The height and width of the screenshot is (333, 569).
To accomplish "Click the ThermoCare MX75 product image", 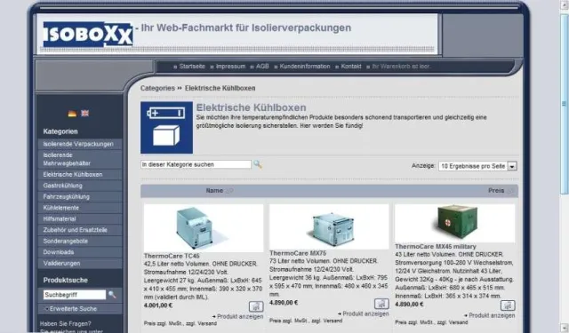I will [x=329, y=226].
